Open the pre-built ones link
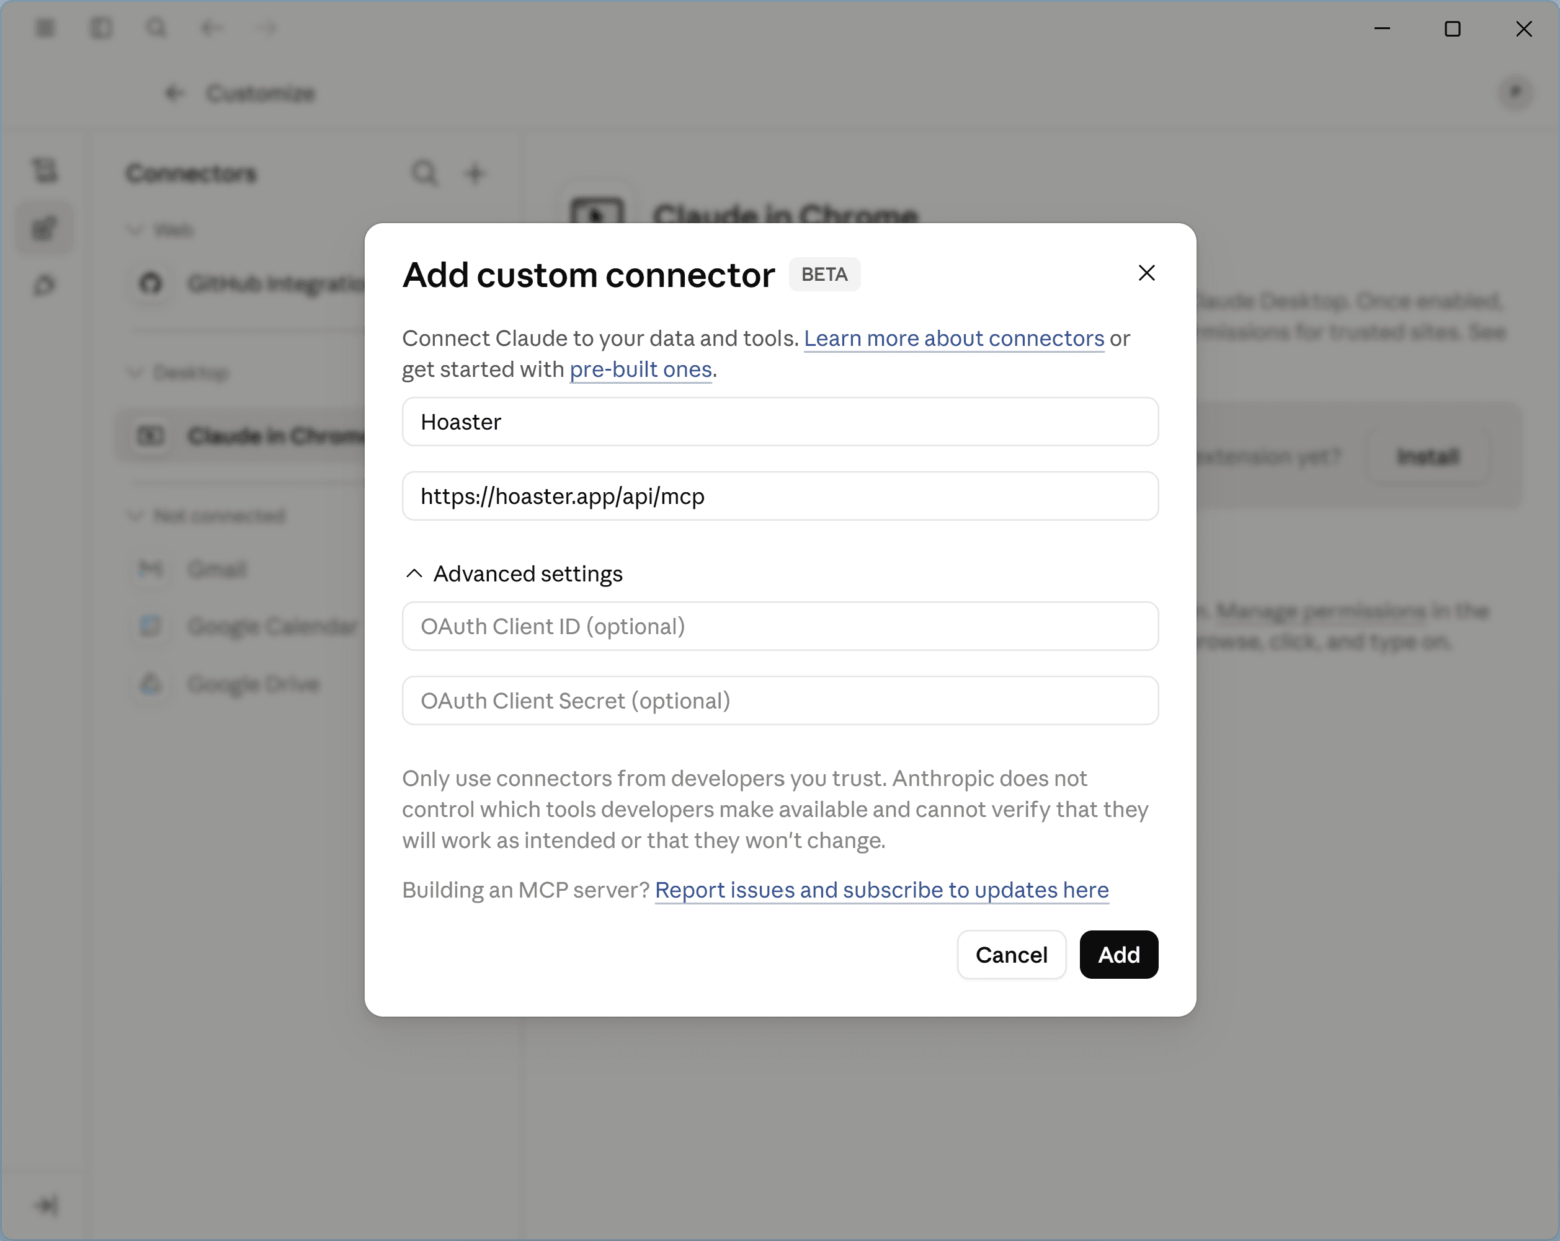This screenshot has height=1241, width=1560. point(640,369)
